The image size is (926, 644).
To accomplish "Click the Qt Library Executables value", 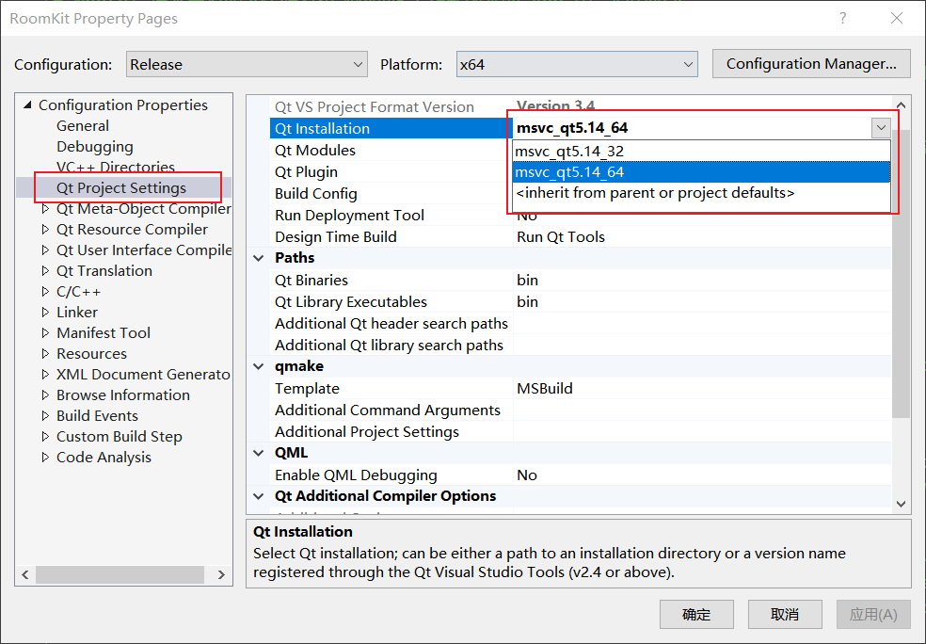I will point(527,302).
